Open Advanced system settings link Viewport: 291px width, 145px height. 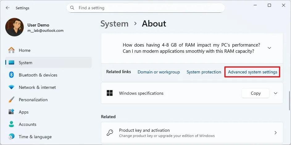(x=252, y=72)
